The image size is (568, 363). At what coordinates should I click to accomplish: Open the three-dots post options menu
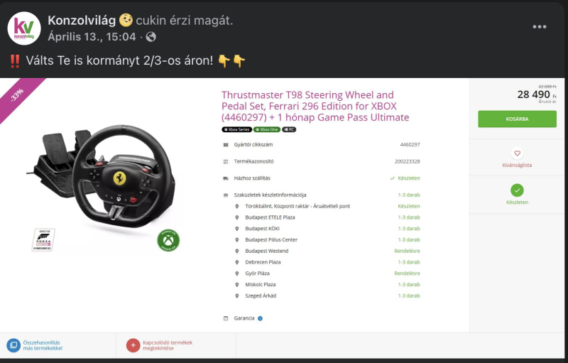[539, 27]
